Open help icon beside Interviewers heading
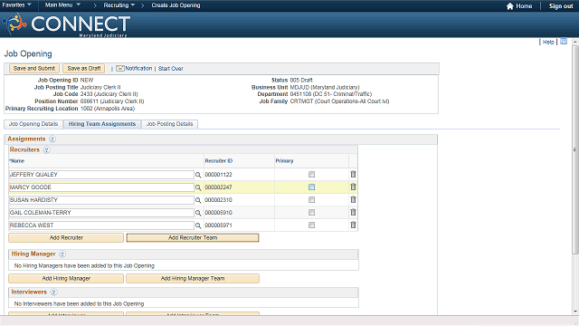This screenshot has height=326, width=579. (53, 292)
